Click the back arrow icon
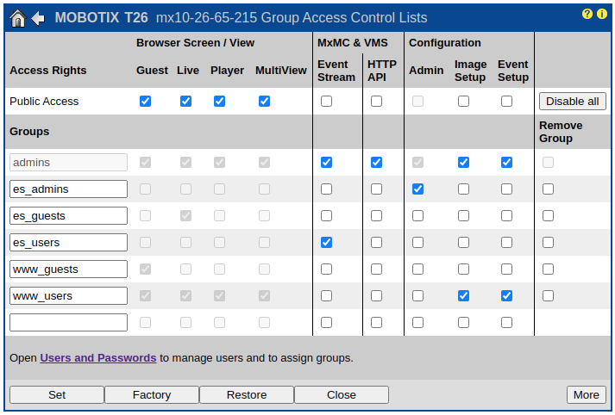The image size is (615, 415). tap(38, 18)
